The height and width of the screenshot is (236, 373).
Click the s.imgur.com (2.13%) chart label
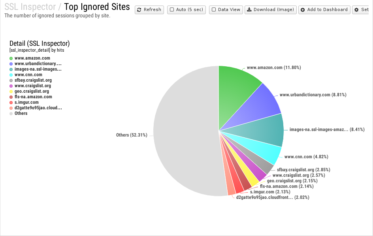tap(270, 192)
